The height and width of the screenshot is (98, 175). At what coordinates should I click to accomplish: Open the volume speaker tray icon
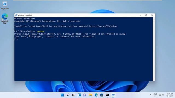(x=163, y=95)
